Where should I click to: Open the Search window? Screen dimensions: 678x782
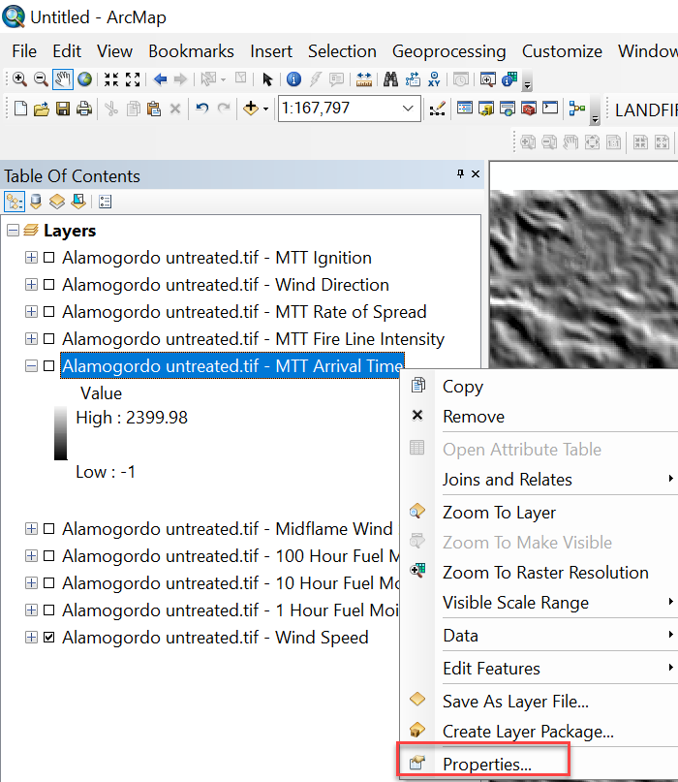[507, 109]
